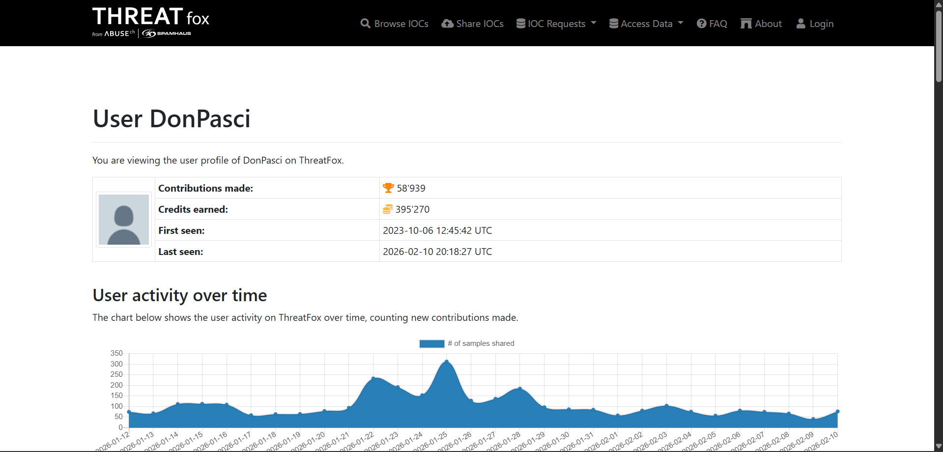Click the last chart point on 2026-02-10
The width and height of the screenshot is (943, 452).
(837, 412)
